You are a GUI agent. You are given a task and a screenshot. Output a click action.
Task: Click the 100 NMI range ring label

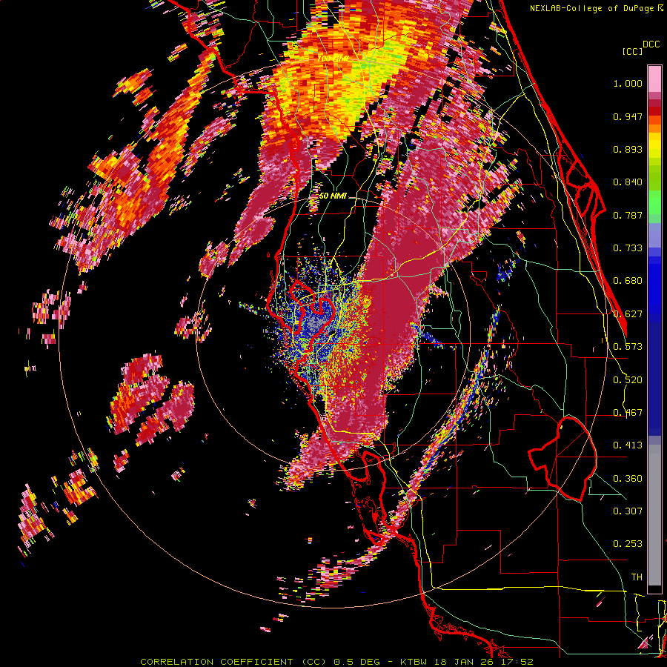[x=332, y=58]
